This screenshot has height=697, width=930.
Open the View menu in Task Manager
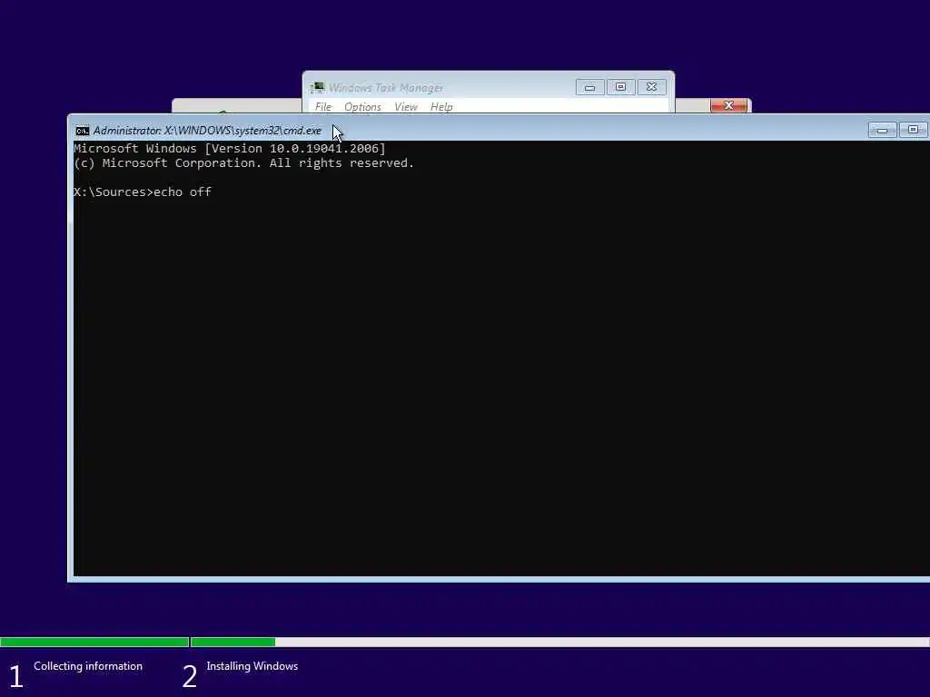pyautogui.click(x=406, y=107)
